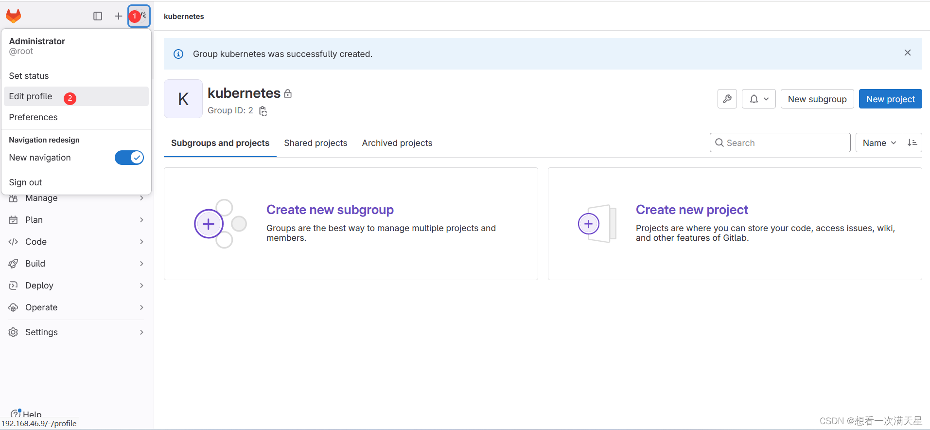Click the New subgroup button
This screenshot has height=430, width=930.
click(x=817, y=99)
